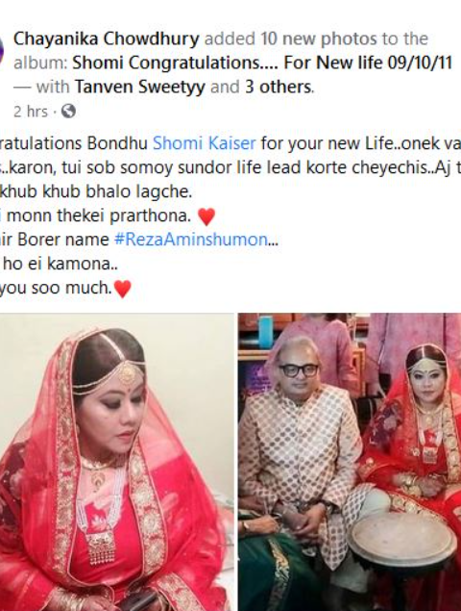Open Chayanika Chowdhury's profile link
Viewport: 461px width, 611px height.
pos(107,38)
